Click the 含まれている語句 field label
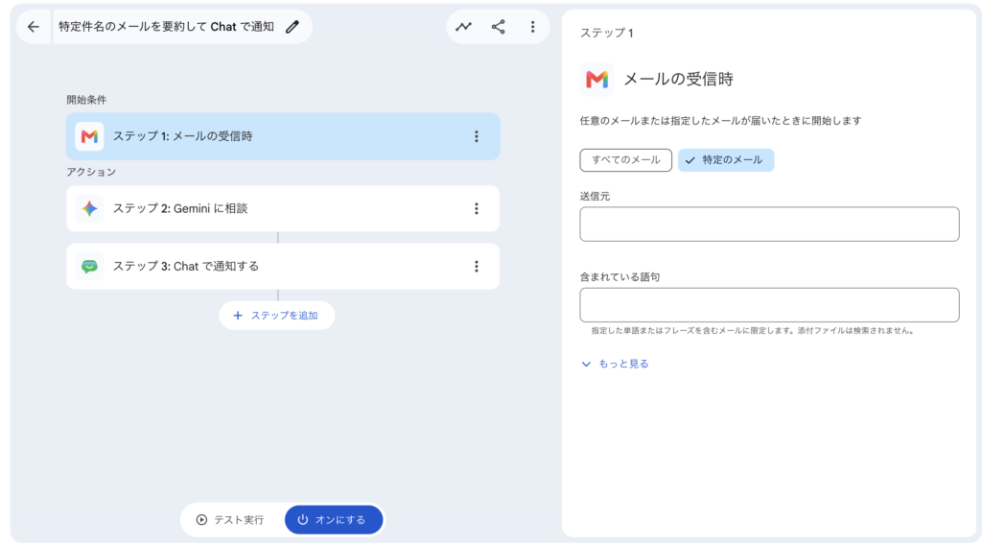The image size is (982, 545). 620,277
